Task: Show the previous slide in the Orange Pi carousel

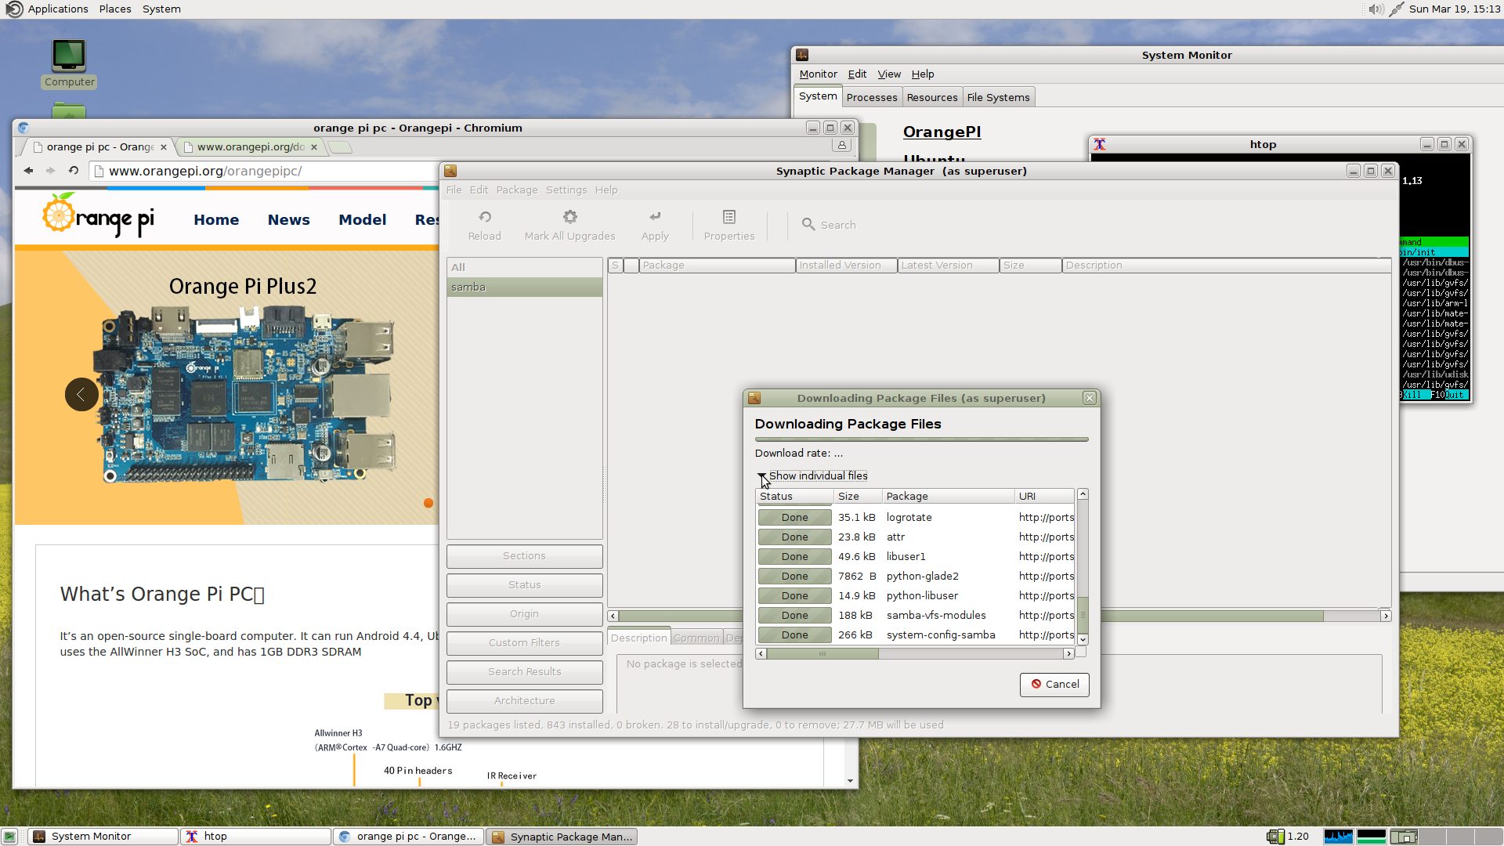Action: point(81,394)
